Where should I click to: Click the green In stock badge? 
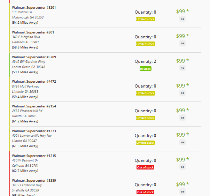pos(145,69)
